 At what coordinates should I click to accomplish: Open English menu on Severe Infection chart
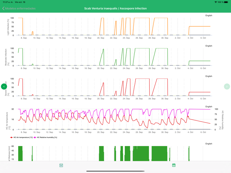(x=209, y=76)
